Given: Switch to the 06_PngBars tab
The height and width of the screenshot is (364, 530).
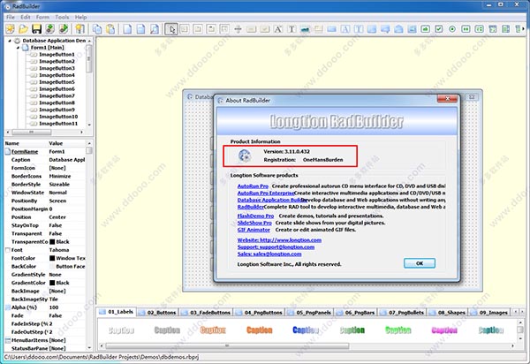Looking at the screenshot, I should (x=356, y=313).
